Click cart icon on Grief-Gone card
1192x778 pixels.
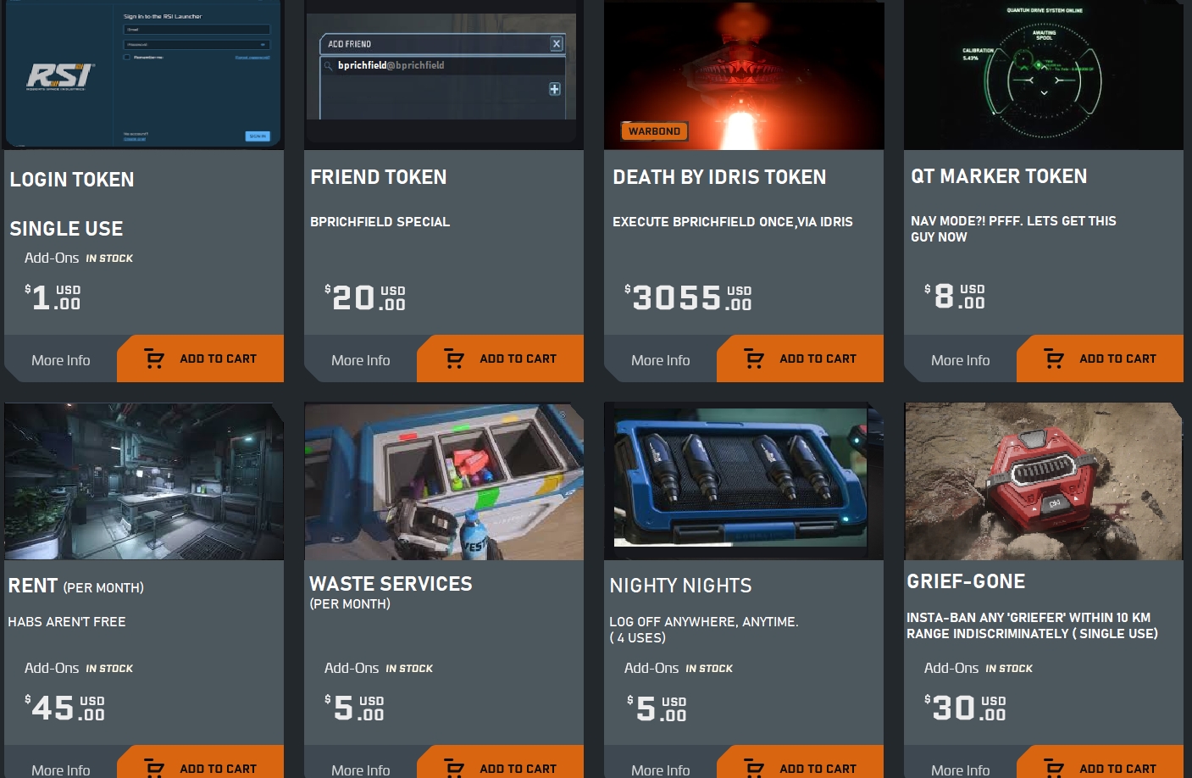pyautogui.click(x=1054, y=768)
